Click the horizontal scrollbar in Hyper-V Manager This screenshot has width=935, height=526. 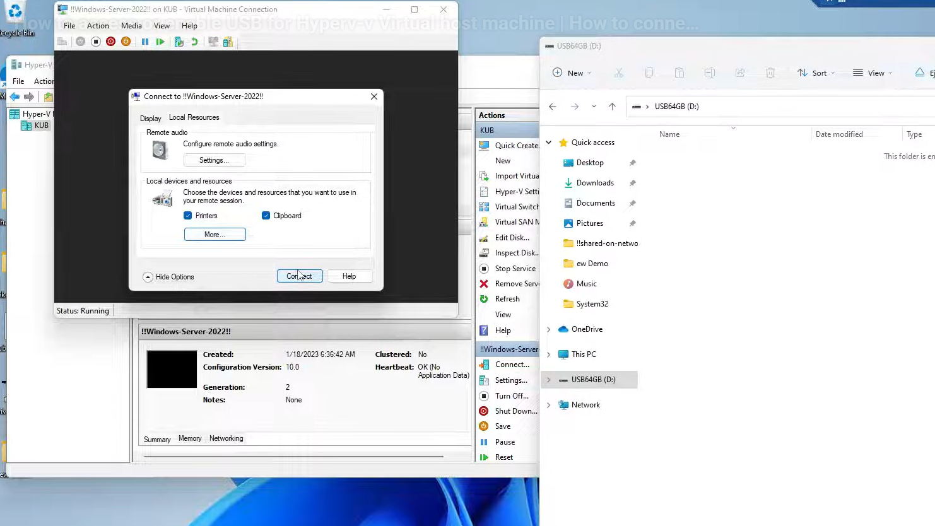[x=294, y=456]
